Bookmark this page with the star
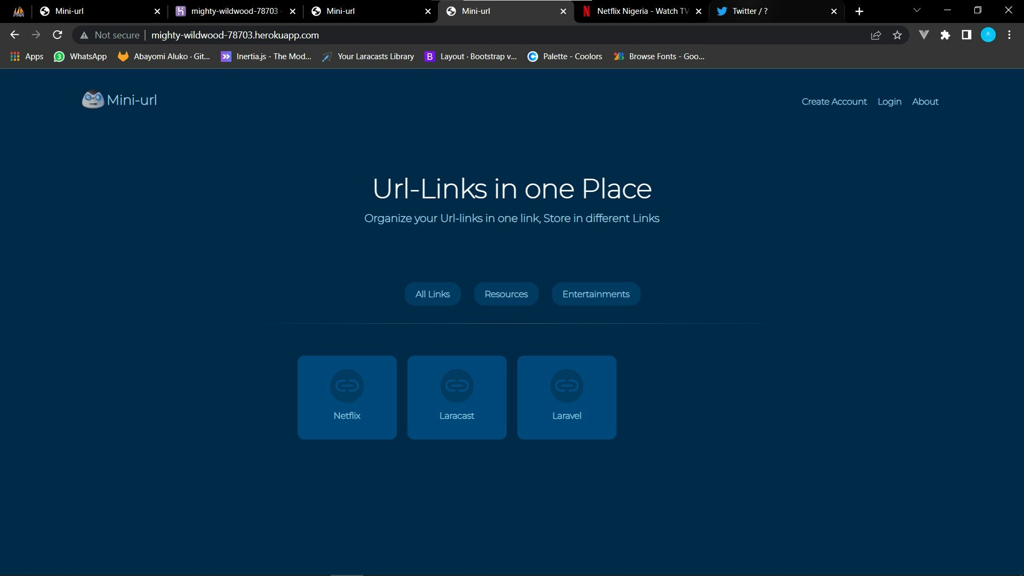The image size is (1024, 576). 897,35
